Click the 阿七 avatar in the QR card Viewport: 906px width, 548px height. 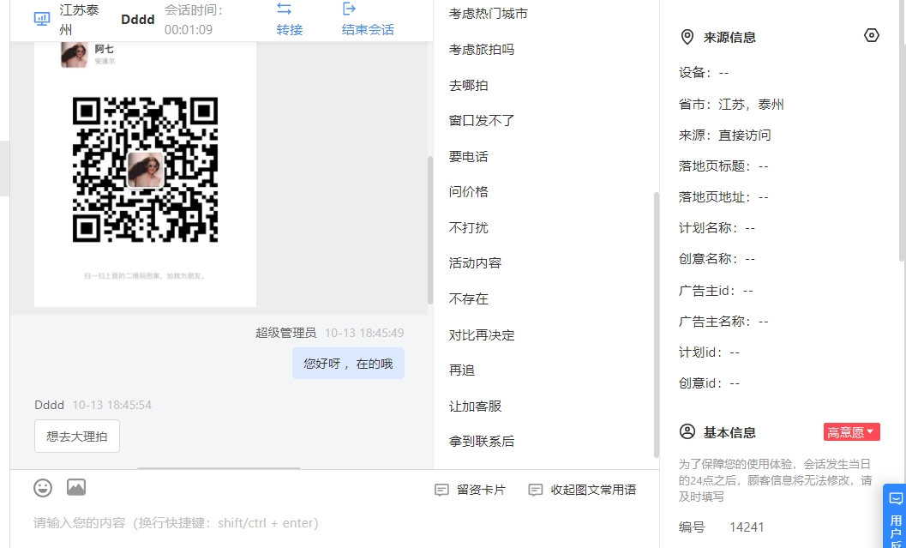(75, 54)
